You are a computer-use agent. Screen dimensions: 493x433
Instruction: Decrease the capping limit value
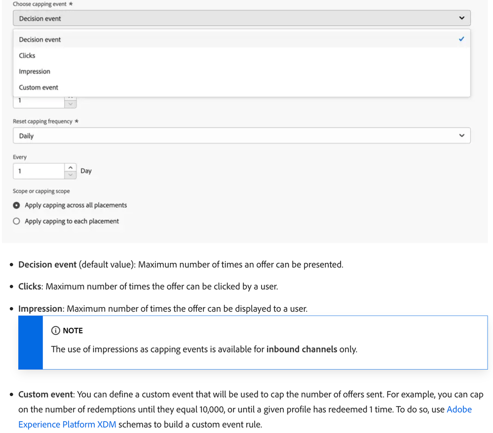coord(71,104)
